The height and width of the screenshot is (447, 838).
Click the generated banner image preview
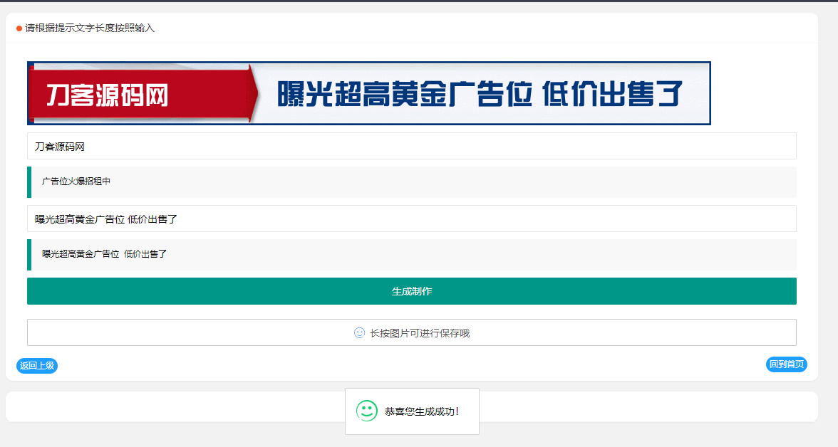click(x=369, y=93)
